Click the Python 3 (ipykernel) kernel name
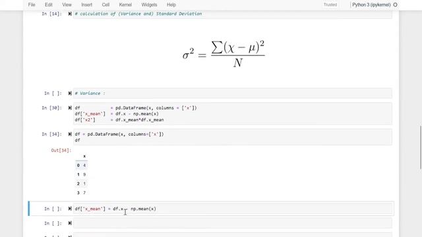Image resolution: width=422 pixels, height=237 pixels. [371, 5]
